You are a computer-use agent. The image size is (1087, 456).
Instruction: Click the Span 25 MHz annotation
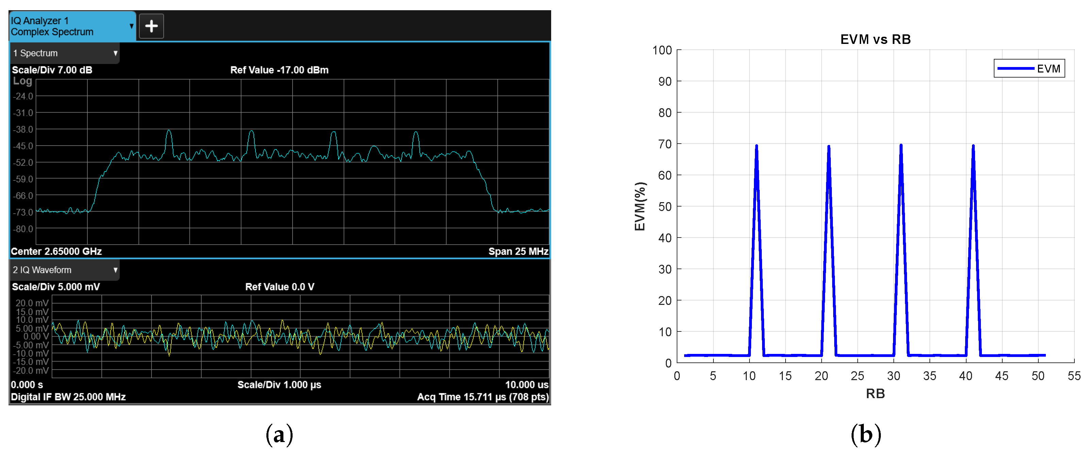[x=518, y=251]
